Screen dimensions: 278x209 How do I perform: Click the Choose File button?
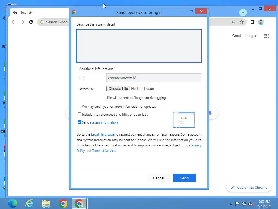[118, 88]
